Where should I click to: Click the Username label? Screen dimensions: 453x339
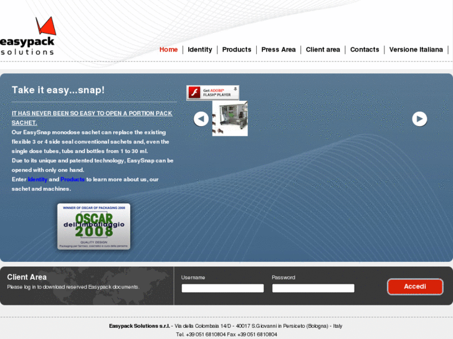coord(193,277)
